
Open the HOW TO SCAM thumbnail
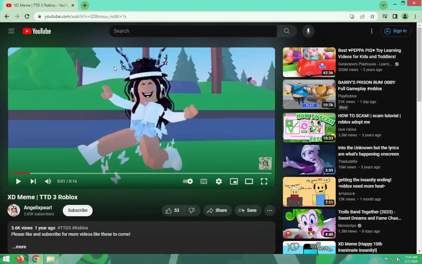(x=309, y=127)
